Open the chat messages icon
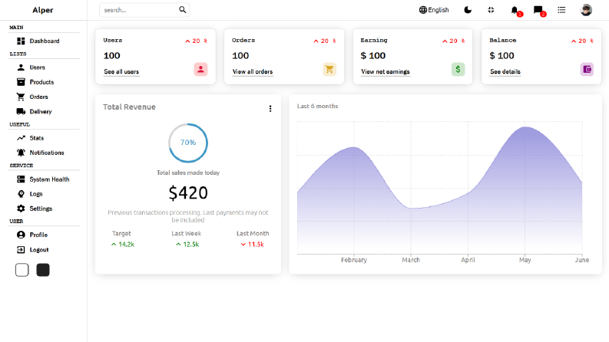The image size is (609, 342). tap(538, 10)
